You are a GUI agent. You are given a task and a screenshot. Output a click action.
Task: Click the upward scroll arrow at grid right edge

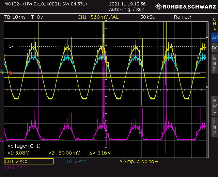pyautogui.click(x=207, y=37)
